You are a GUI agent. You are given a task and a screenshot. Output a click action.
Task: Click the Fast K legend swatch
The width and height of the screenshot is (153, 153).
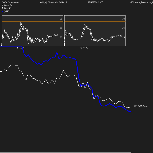(x=2, y=8)
